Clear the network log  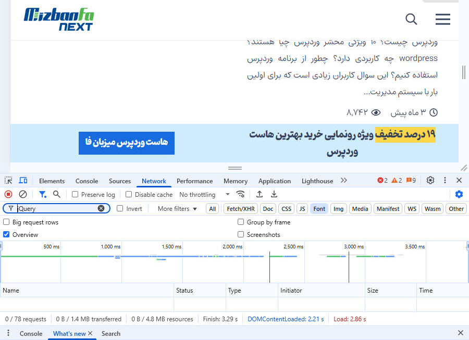23,195
